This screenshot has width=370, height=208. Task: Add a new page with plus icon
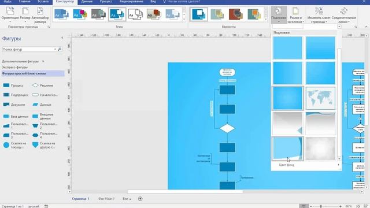[x=140, y=199]
